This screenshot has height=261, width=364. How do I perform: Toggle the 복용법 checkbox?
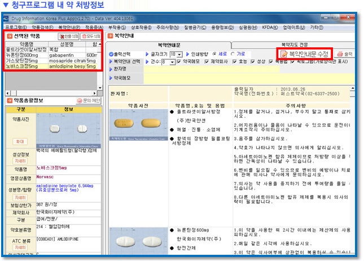click(x=271, y=61)
